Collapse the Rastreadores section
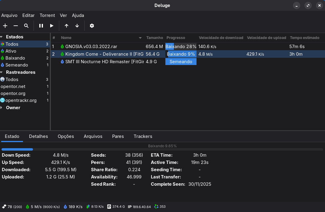 2,72
